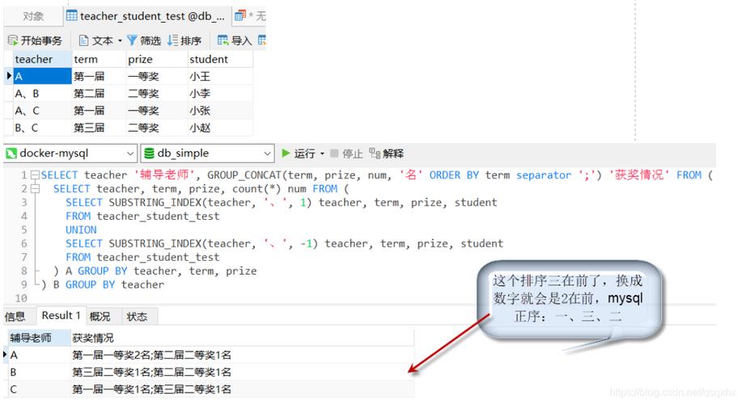The height and width of the screenshot is (404, 742).
Task: Switch to the Status (状态) tab
Action: (x=137, y=316)
